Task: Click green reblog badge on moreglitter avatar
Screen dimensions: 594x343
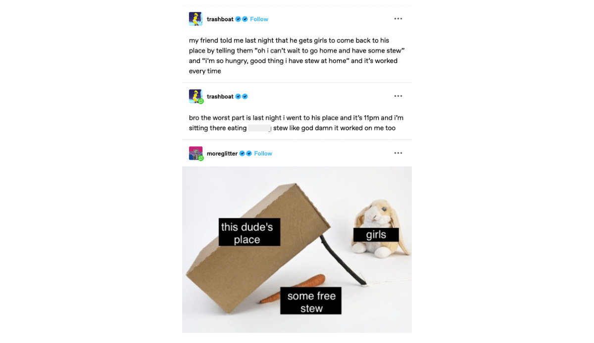Action: coord(201,158)
